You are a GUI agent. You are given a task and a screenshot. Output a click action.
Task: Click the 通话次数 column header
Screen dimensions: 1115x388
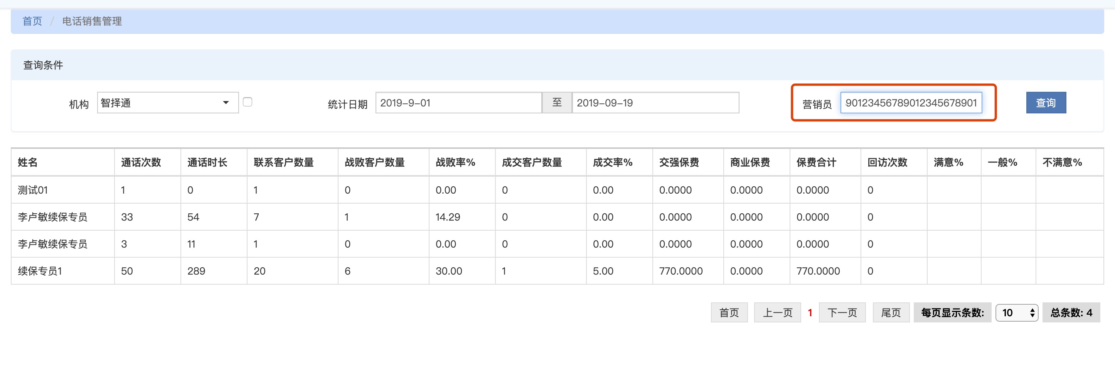pyautogui.click(x=141, y=162)
